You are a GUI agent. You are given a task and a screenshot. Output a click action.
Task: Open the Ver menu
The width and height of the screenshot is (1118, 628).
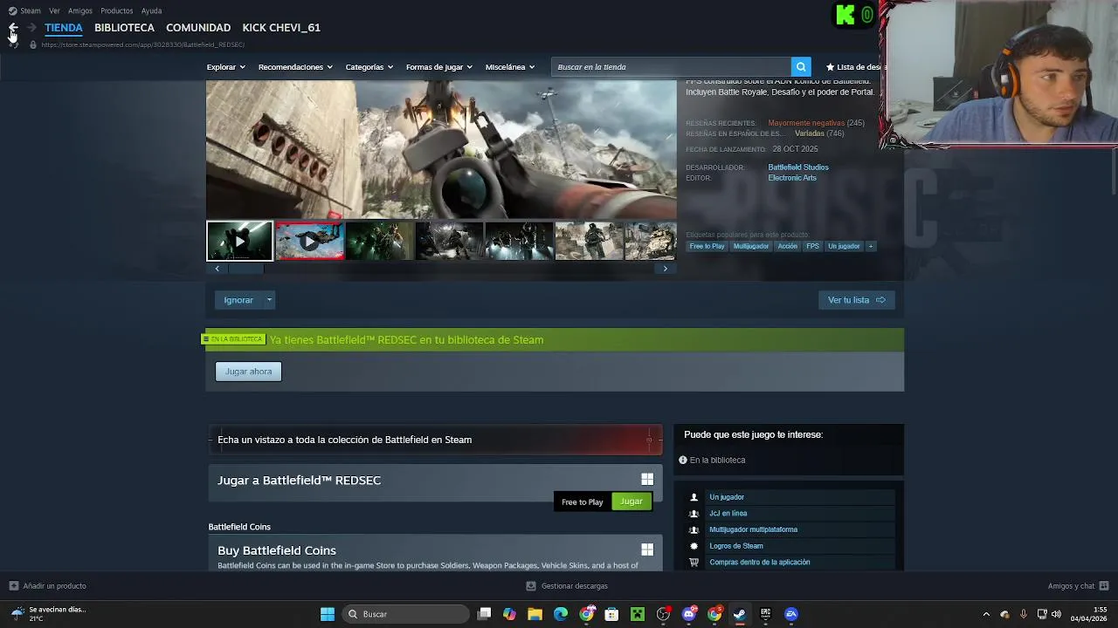coord(54,10)
